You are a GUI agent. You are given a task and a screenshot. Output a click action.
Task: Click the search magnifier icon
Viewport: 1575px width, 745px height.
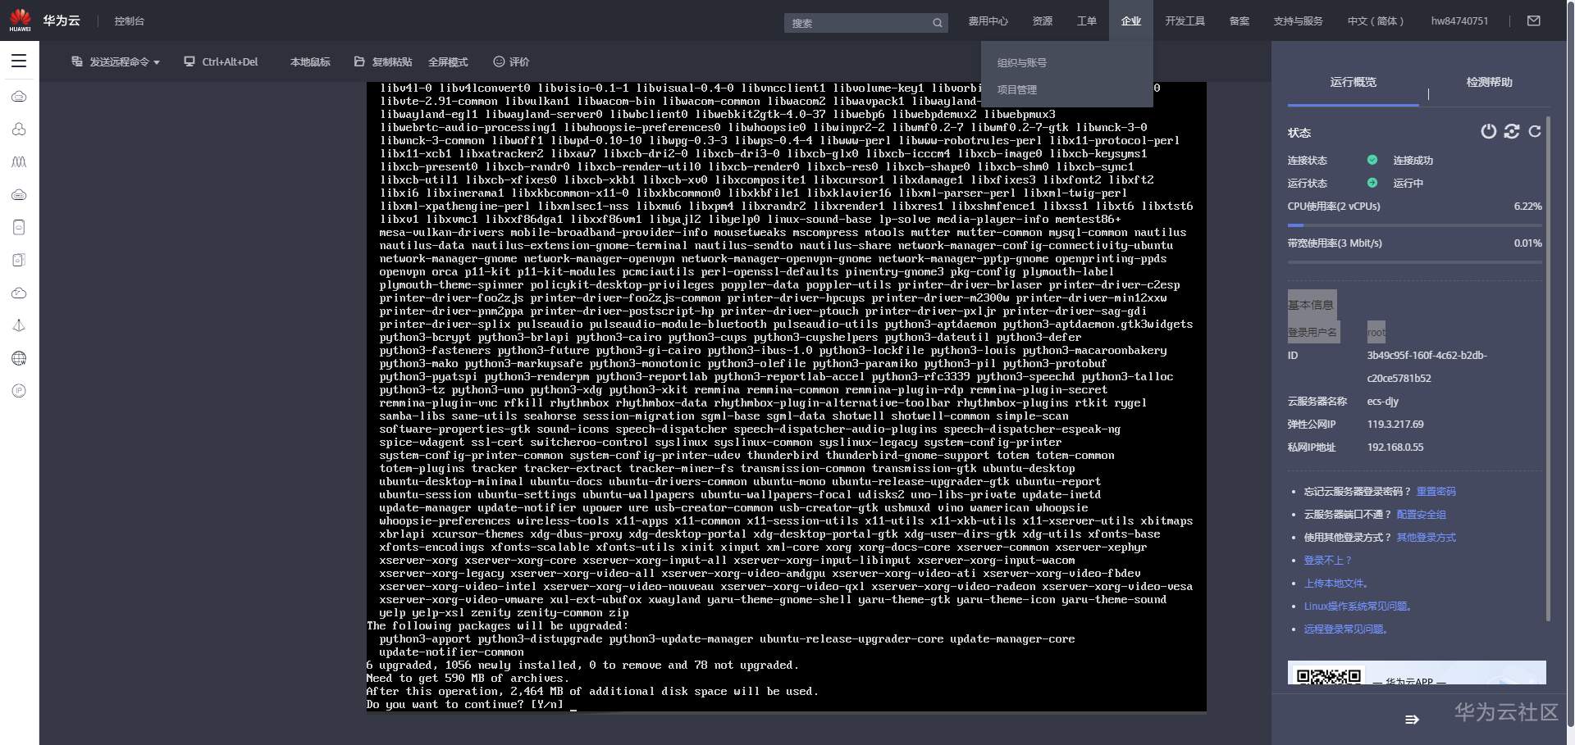(x=938, y=23)
